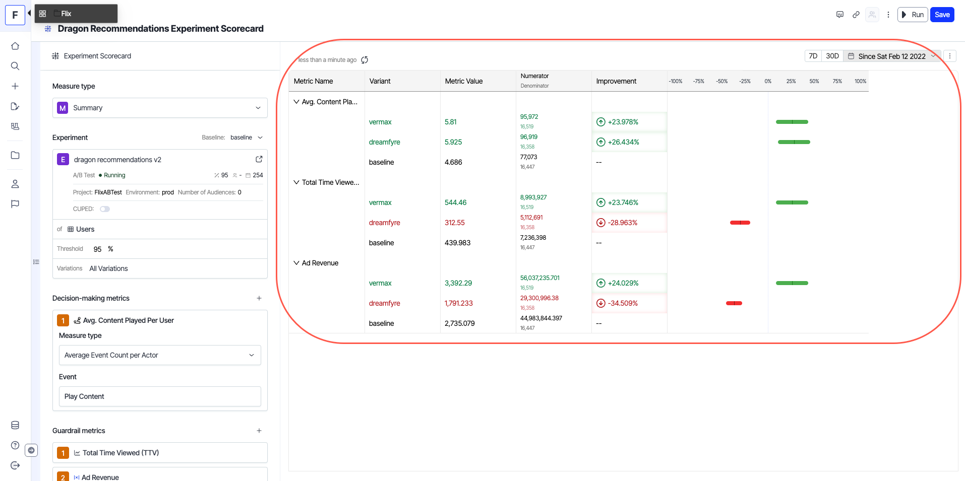Click dreamfyre red bar for Total Time Viewed

(x=740, y=223)
